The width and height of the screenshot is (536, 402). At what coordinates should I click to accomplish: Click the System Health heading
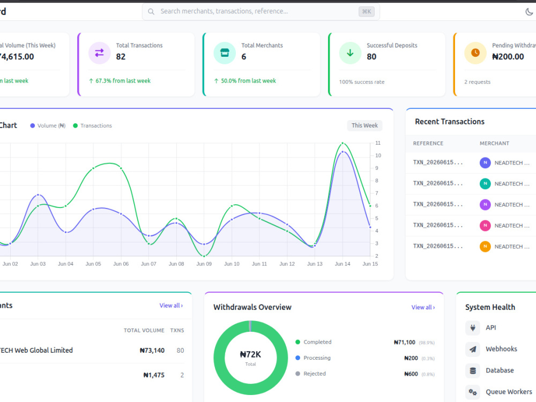pos(490,307)
